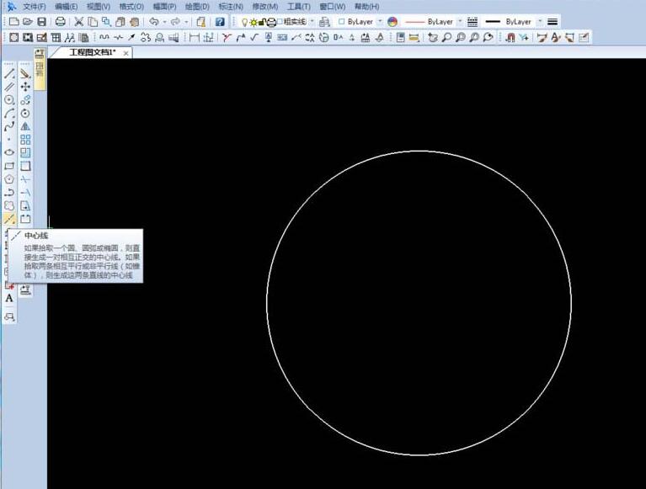Open the 工具(T) menu
Viewport: 646px width, 489px height.
(x=298, y=7)
